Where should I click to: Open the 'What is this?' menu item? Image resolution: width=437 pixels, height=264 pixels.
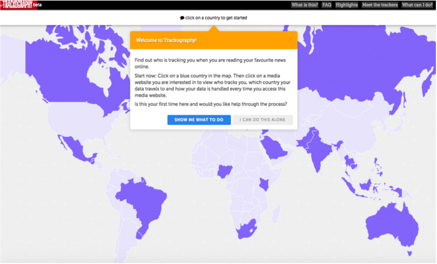[305, 4]
